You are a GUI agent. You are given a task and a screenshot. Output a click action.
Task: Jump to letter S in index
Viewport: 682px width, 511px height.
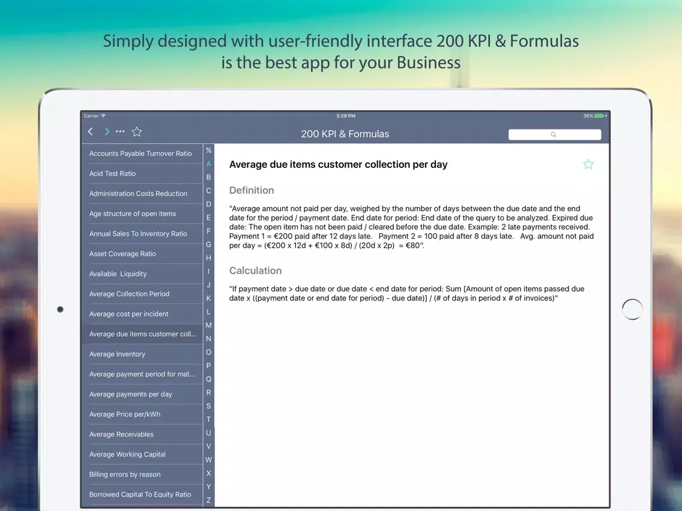[209, 406]
